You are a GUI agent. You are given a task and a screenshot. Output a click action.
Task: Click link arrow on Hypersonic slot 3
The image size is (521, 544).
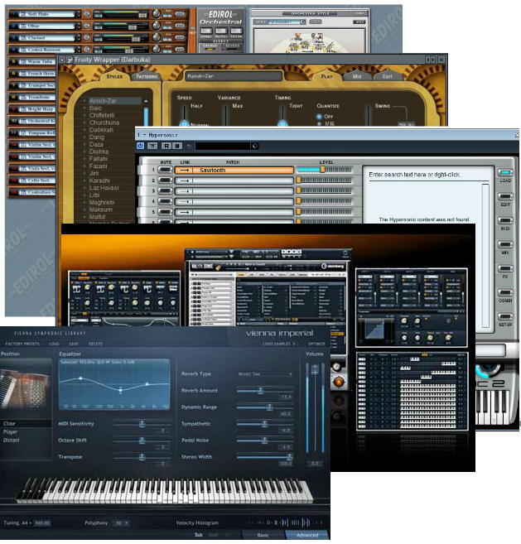(x=185, y=191)
